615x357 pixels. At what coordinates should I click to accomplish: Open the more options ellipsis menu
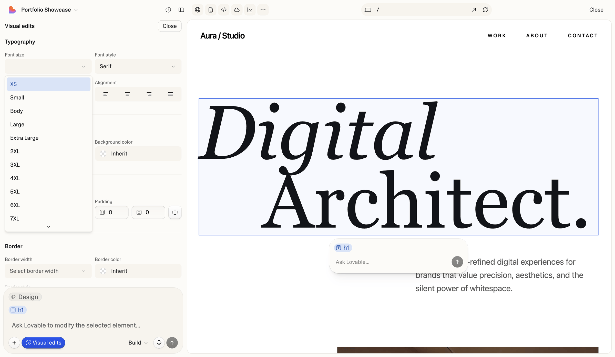pyautogui.click(x=263, y=10)
